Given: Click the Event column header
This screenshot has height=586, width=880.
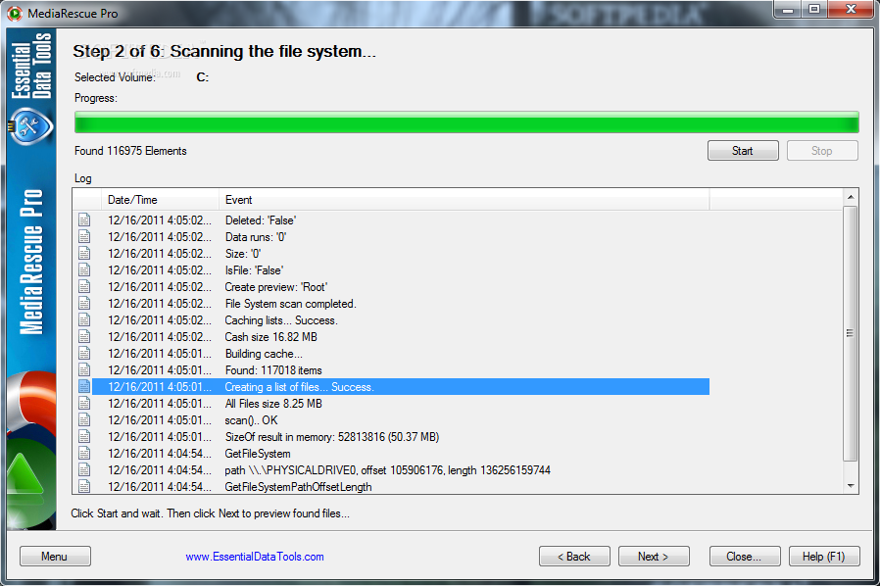Looking at the screenshot, I should (x=464, y=200).
